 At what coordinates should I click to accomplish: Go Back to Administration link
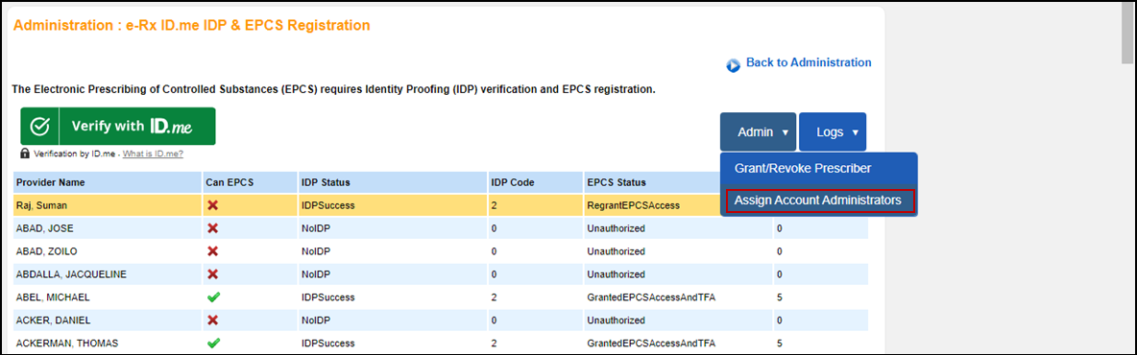point(809,62)
